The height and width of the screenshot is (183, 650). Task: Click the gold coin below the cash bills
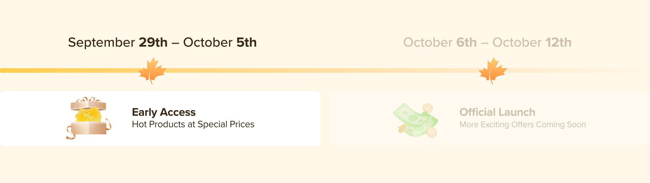click(x=431, y=132)
